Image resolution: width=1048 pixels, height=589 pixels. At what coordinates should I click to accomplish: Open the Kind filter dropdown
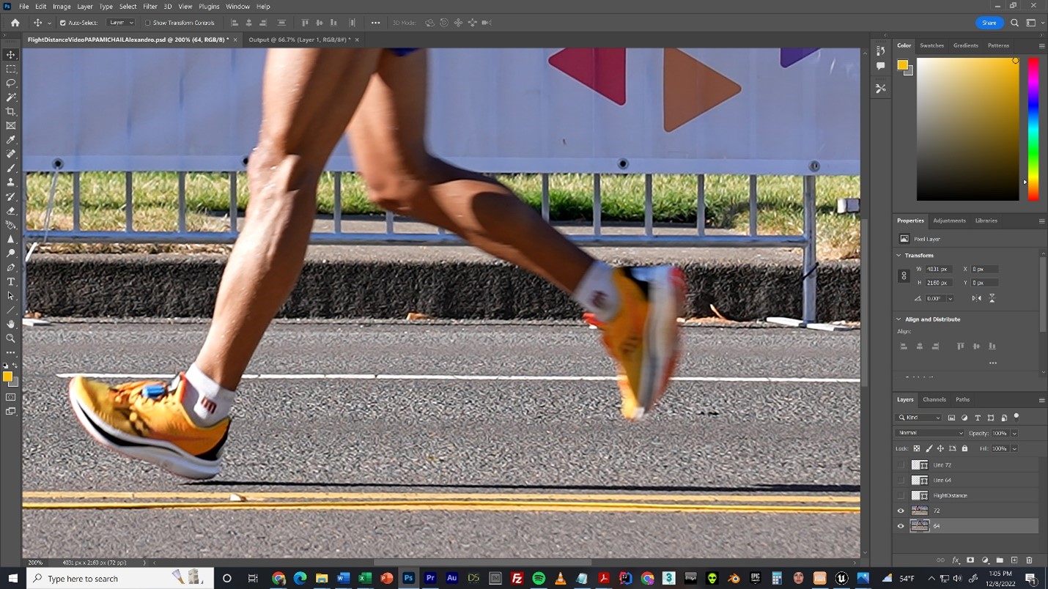point(920,418)
